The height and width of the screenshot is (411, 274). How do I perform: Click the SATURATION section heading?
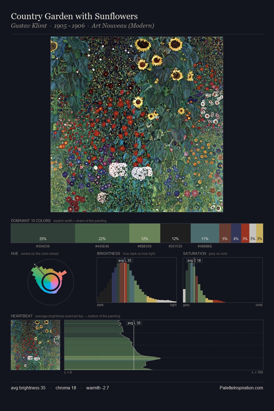tap(195, 253)
